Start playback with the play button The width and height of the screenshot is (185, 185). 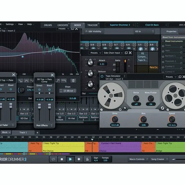coord(70,159)
